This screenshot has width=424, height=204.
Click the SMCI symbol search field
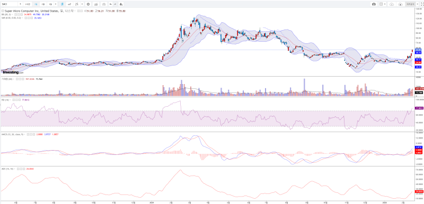[10, 4]
